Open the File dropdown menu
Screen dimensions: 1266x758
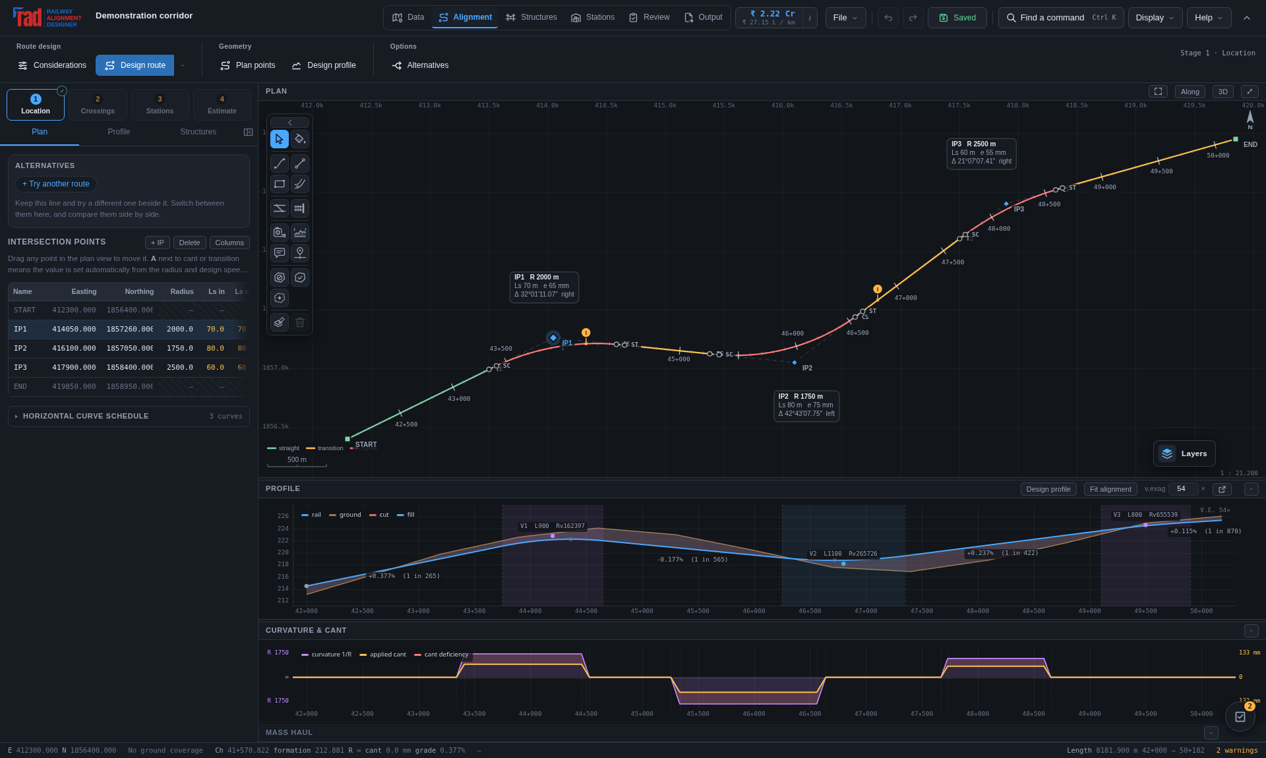(845, 18)
